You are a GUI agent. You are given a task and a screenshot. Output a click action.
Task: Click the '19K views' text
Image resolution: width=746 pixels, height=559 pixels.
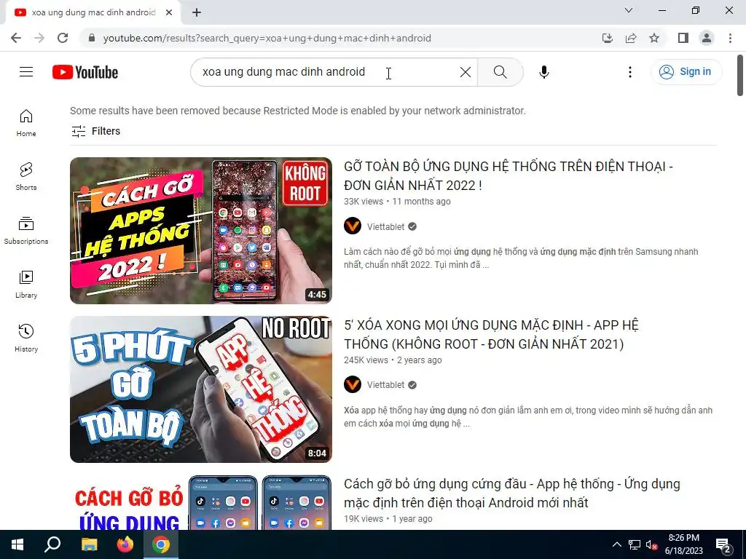tap(364, 519)
